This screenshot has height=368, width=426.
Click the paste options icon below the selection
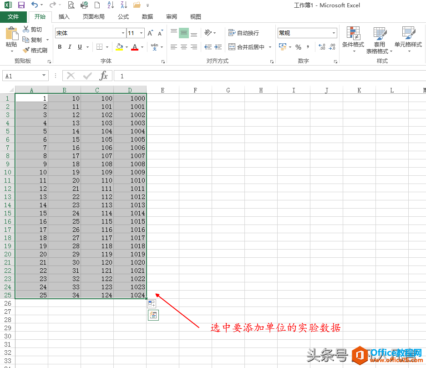[152, 304]
